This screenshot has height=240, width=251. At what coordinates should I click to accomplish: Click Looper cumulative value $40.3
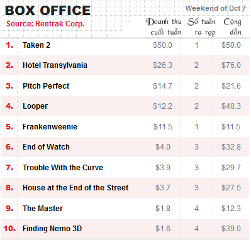pos(231,106)
